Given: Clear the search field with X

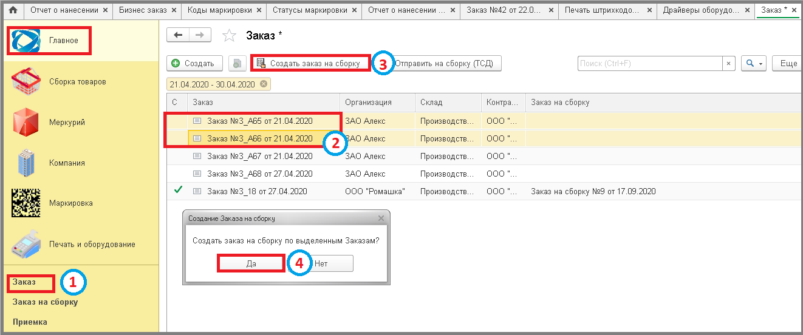Looking at the screenshot, I should [729, 63].
